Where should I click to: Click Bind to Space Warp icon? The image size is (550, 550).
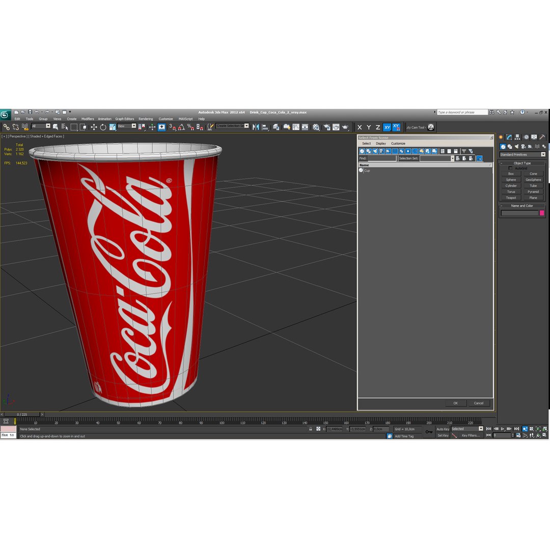click(25, 127)
